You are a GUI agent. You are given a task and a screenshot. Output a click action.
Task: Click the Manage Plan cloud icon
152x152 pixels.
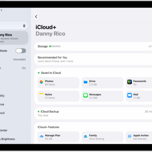41,136
